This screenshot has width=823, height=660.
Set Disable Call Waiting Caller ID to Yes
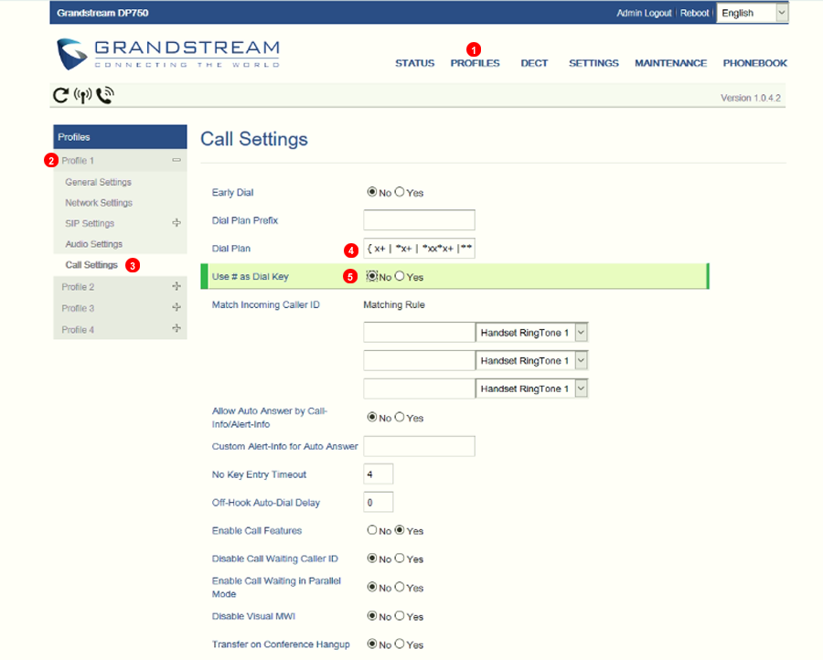coord(400,559)
